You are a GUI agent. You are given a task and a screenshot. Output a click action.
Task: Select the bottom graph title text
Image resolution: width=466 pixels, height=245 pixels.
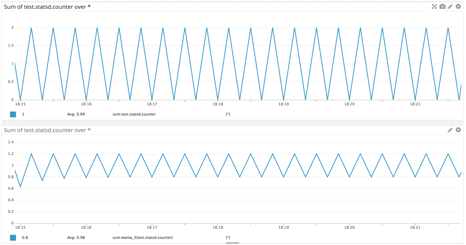pos(47,130)
